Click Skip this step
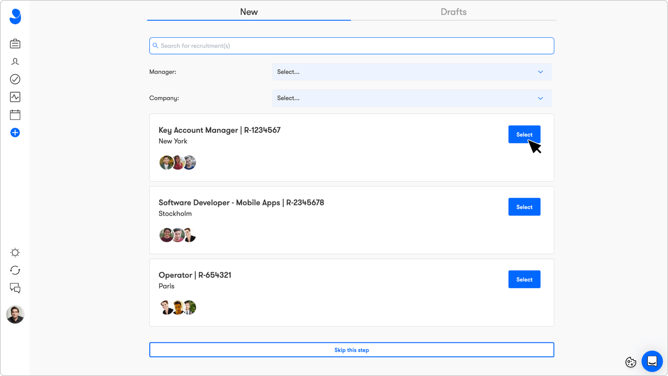The height and width of the screenshot is (376, 668). [x=351, y=350]
